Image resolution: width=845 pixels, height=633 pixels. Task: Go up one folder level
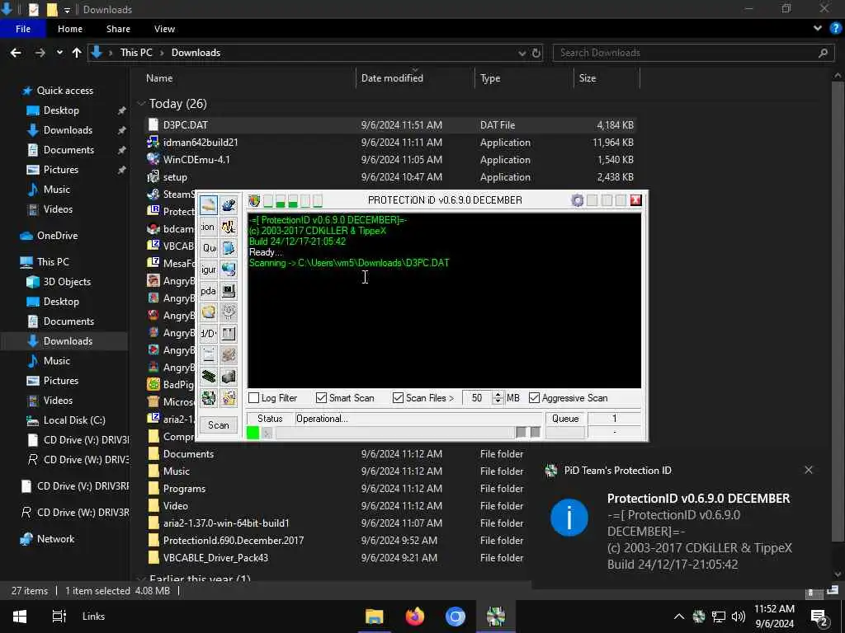pos(77,53)
